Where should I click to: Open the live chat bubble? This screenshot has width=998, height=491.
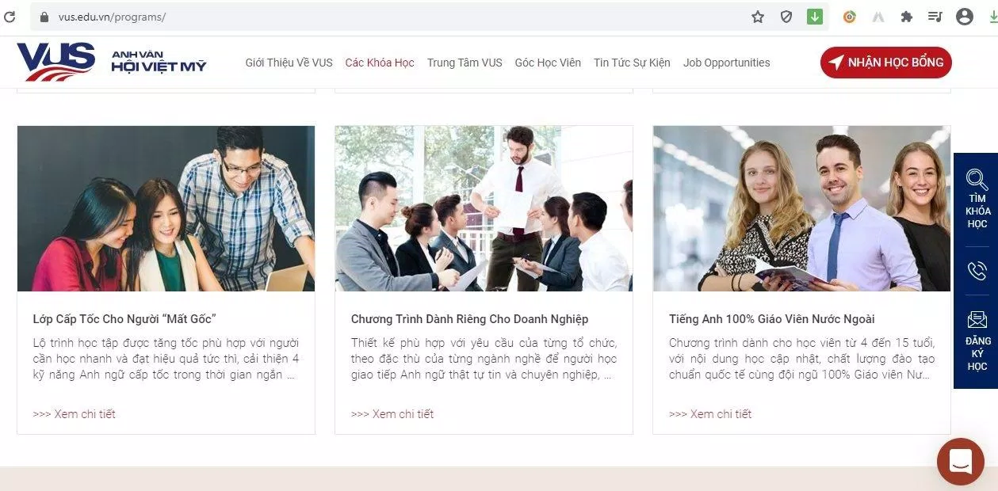tap(960, 462)
